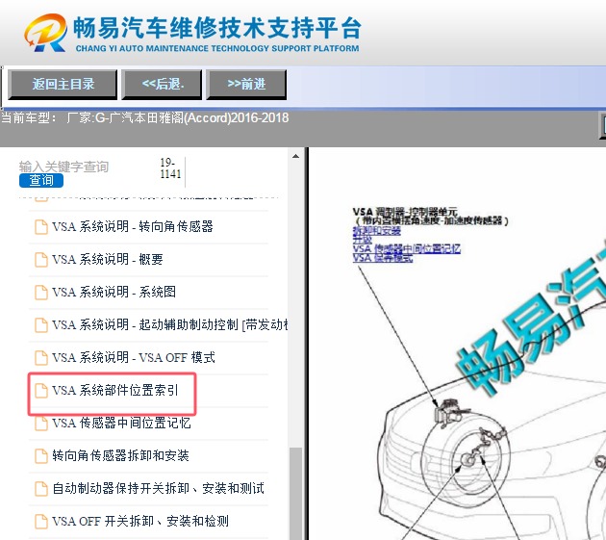Click document icon beside 转向角传感器拆卸和安装
The width and height of the screenshot is (606, 540).
41,456
